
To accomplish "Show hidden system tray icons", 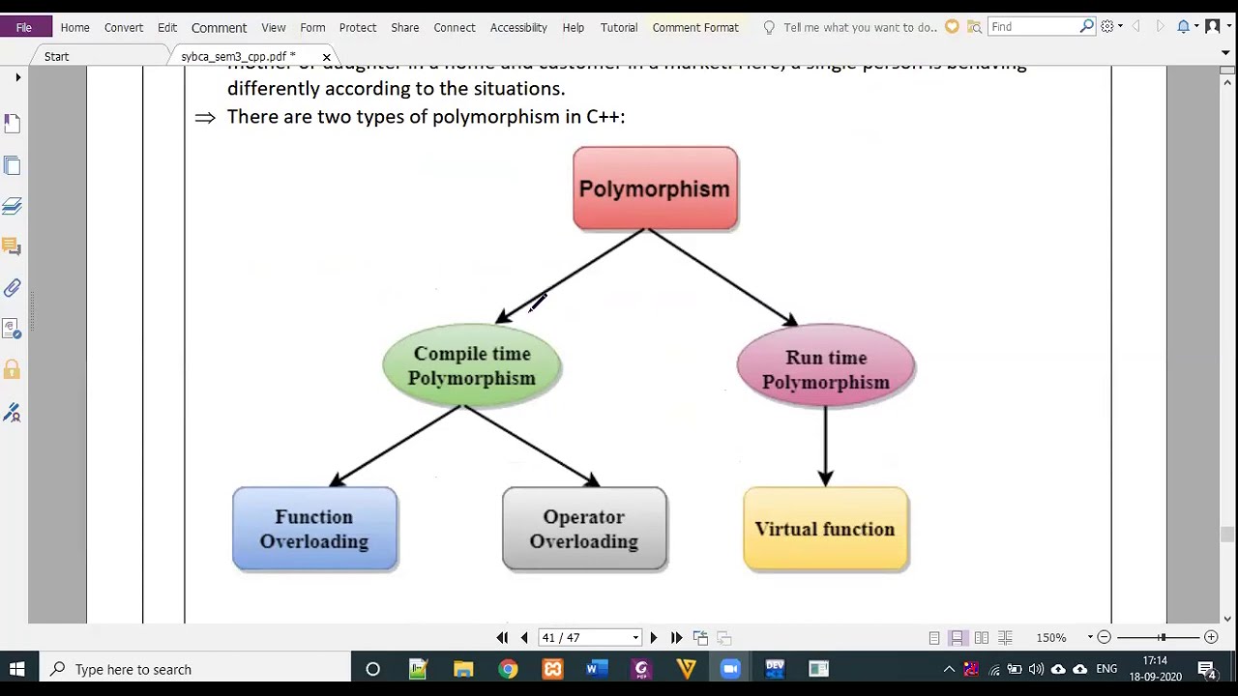I will coord(949,669).
